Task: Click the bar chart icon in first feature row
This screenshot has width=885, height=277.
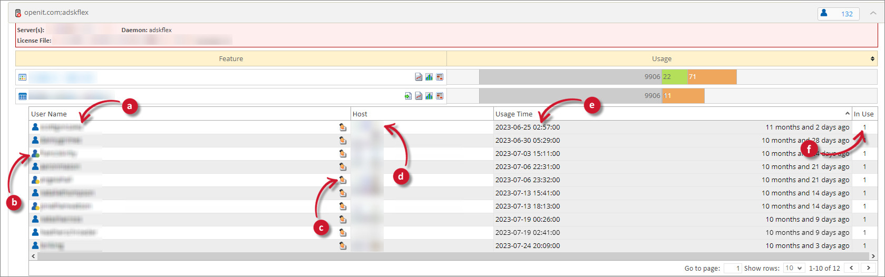Action: coord(429,77)
